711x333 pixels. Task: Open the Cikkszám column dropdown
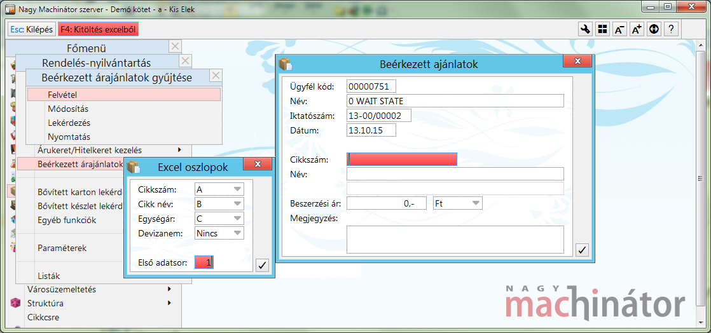pos(237,189)
